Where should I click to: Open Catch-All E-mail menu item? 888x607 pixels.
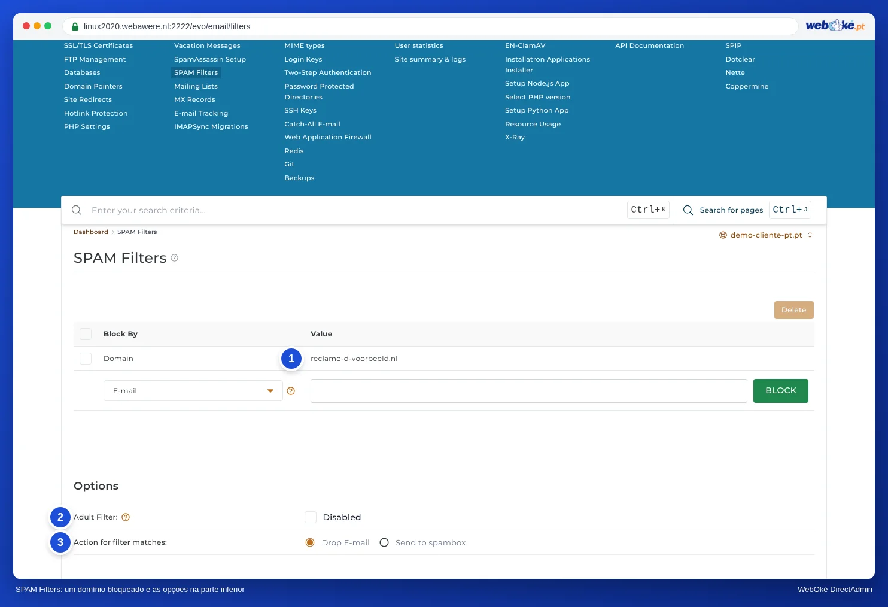[312, 124]
